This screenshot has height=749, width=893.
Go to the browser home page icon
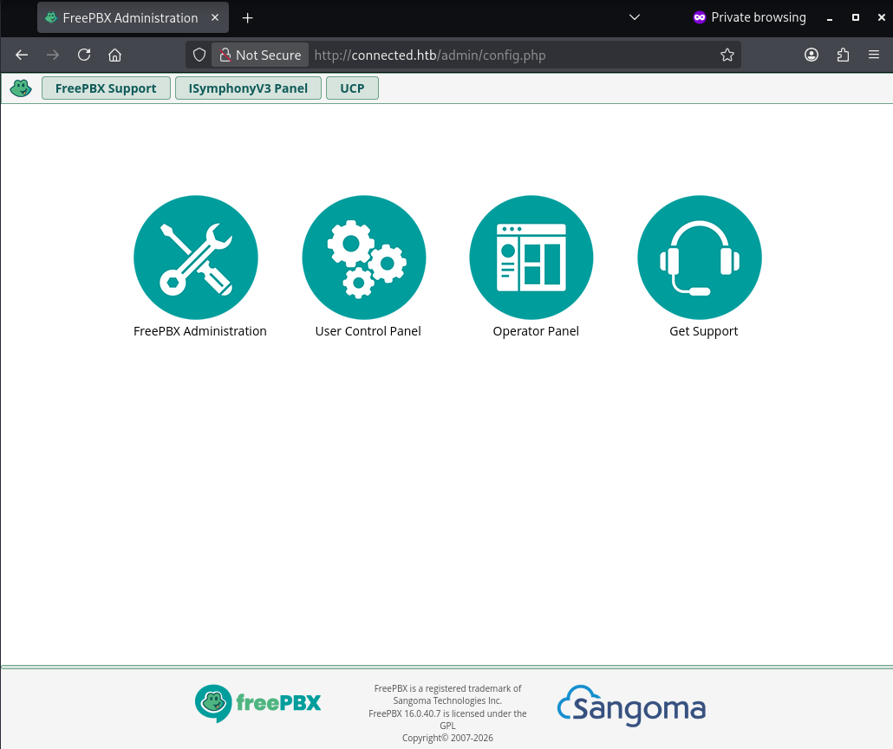[x=115, y=55]
